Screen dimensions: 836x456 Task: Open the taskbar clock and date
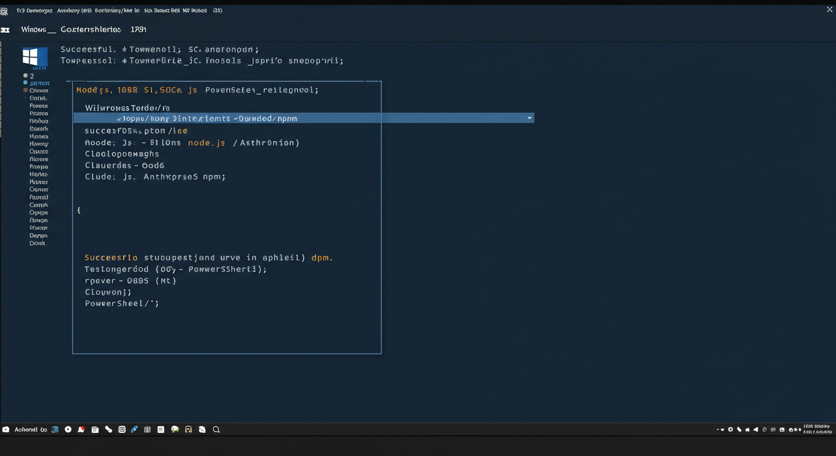(817, 429)
